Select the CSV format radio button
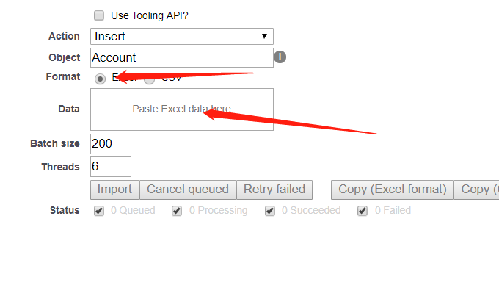The width and height of the screenshot is (499, 299). pos(149,79)
